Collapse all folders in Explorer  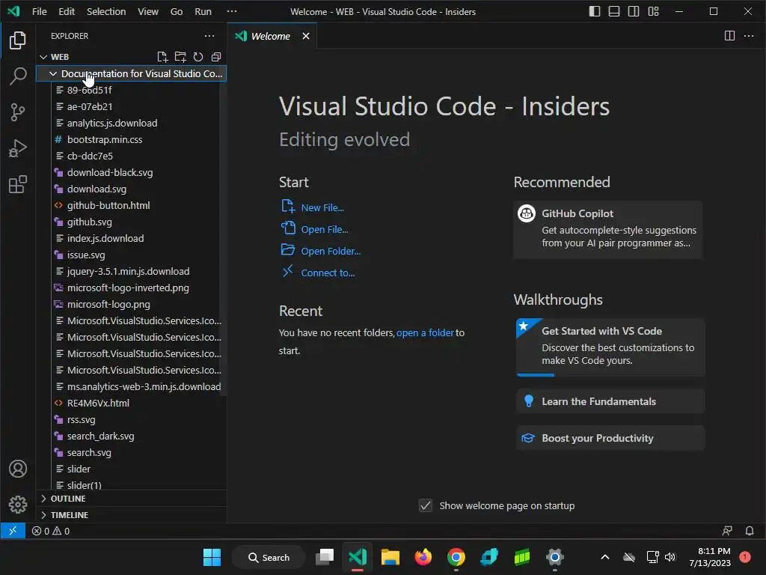coord(216,57)
